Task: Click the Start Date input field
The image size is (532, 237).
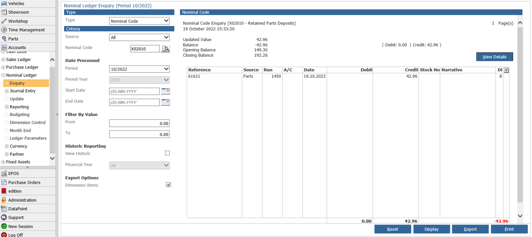Action: [x=134, y=92]
